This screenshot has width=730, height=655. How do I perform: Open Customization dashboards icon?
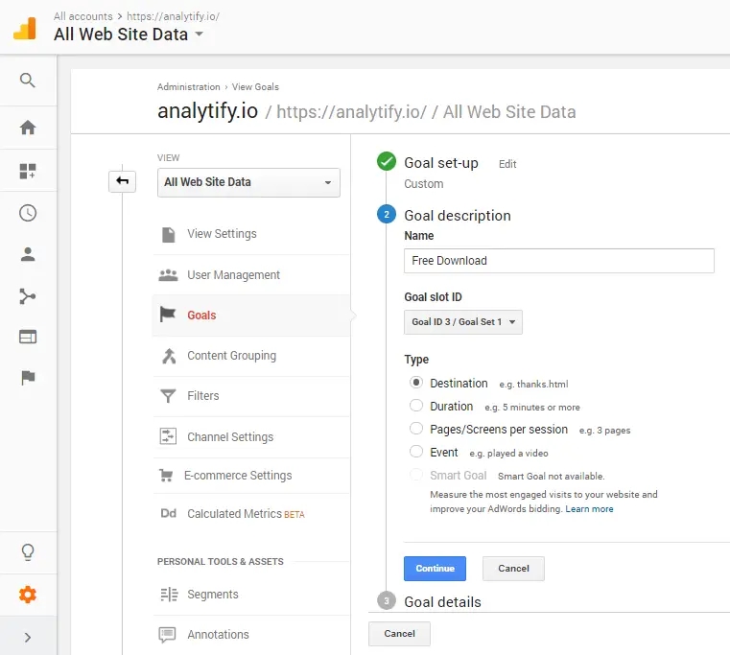(x=28, y=171)
